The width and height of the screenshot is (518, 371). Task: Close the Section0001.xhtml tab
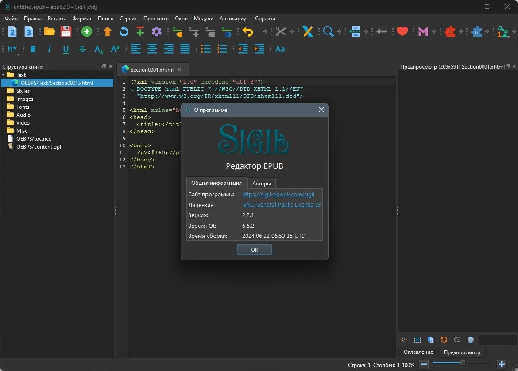point(179,69)
